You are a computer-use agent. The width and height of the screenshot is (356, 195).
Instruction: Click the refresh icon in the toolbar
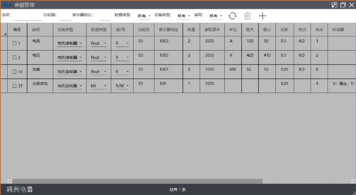click(x=232, y=16)
